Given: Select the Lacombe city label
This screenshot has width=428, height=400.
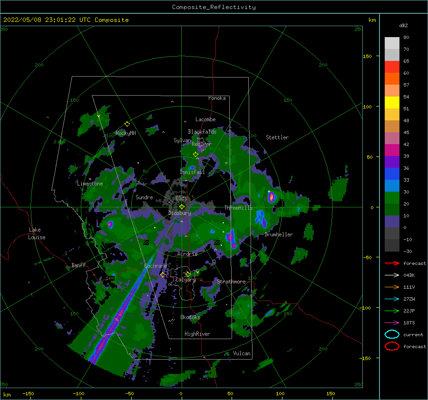Looking at the screenshot, I should (205, 119).
